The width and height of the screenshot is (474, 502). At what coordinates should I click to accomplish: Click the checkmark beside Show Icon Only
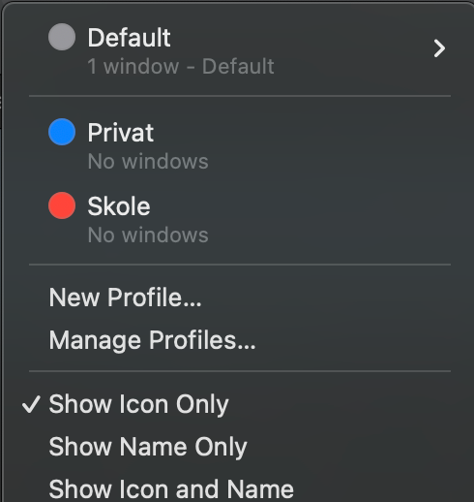31,404
